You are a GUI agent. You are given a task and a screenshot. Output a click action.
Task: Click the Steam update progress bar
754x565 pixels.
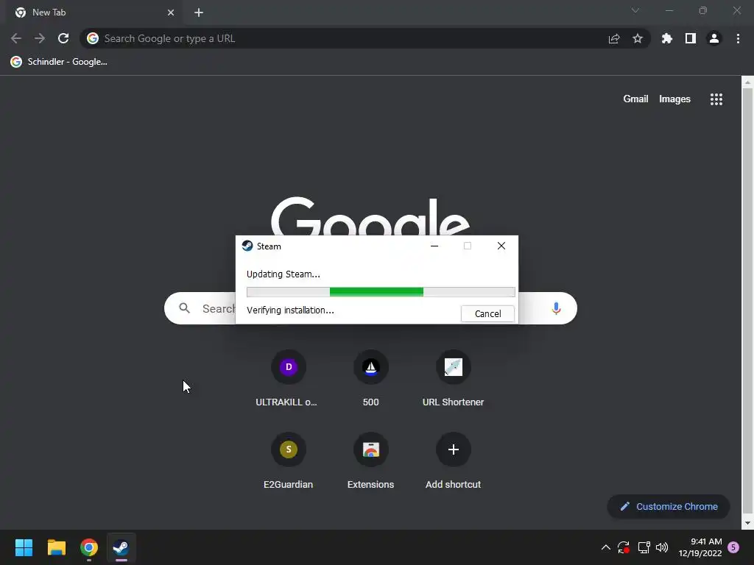(381, 291)
